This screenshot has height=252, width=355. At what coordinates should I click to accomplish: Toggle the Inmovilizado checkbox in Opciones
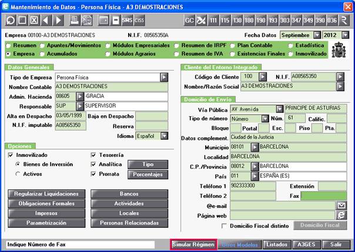11,155
